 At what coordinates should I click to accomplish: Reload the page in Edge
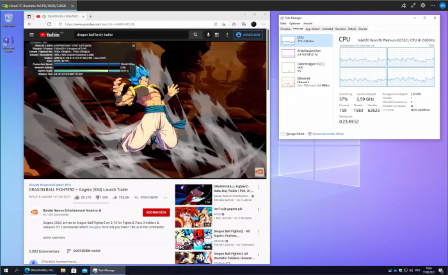(49, 24)
